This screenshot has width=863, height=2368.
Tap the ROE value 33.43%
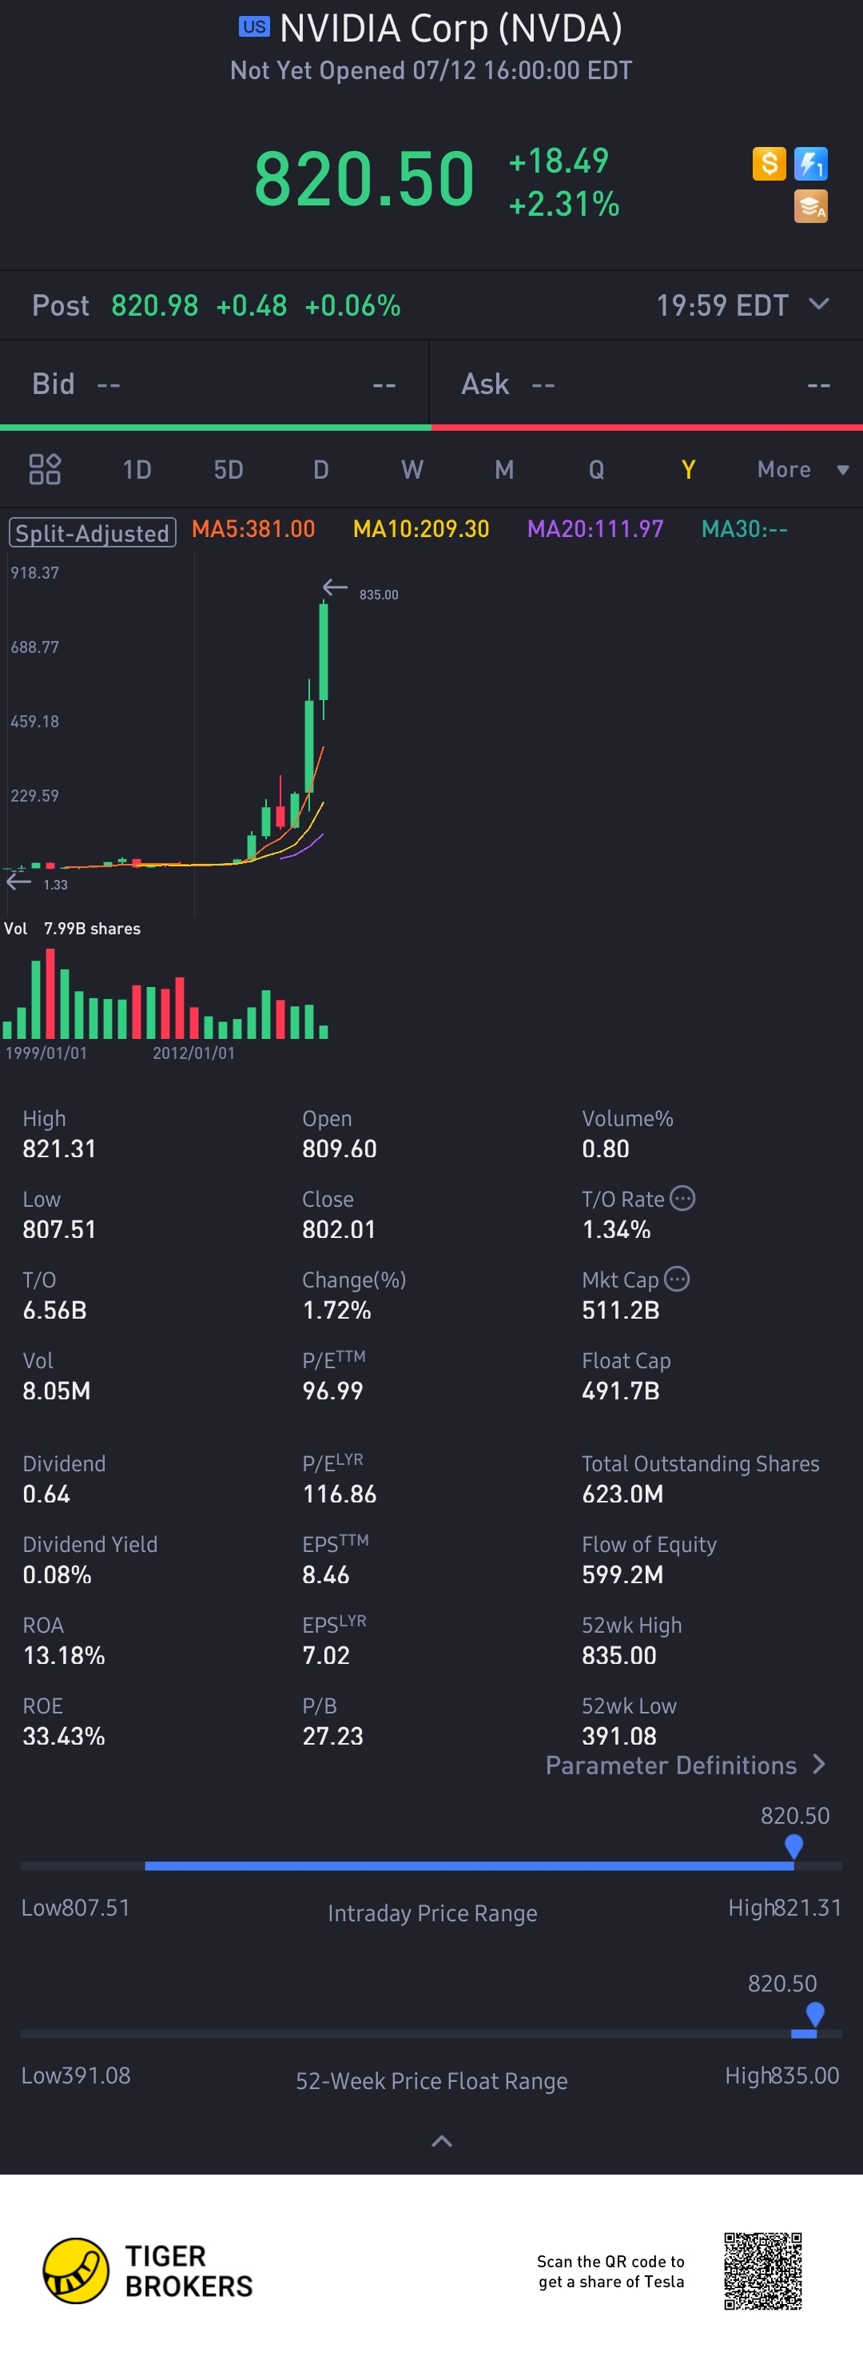(63, 1737)
